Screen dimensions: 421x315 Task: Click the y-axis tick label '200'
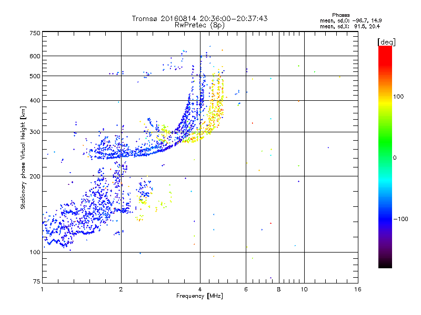tap(35, 176)
